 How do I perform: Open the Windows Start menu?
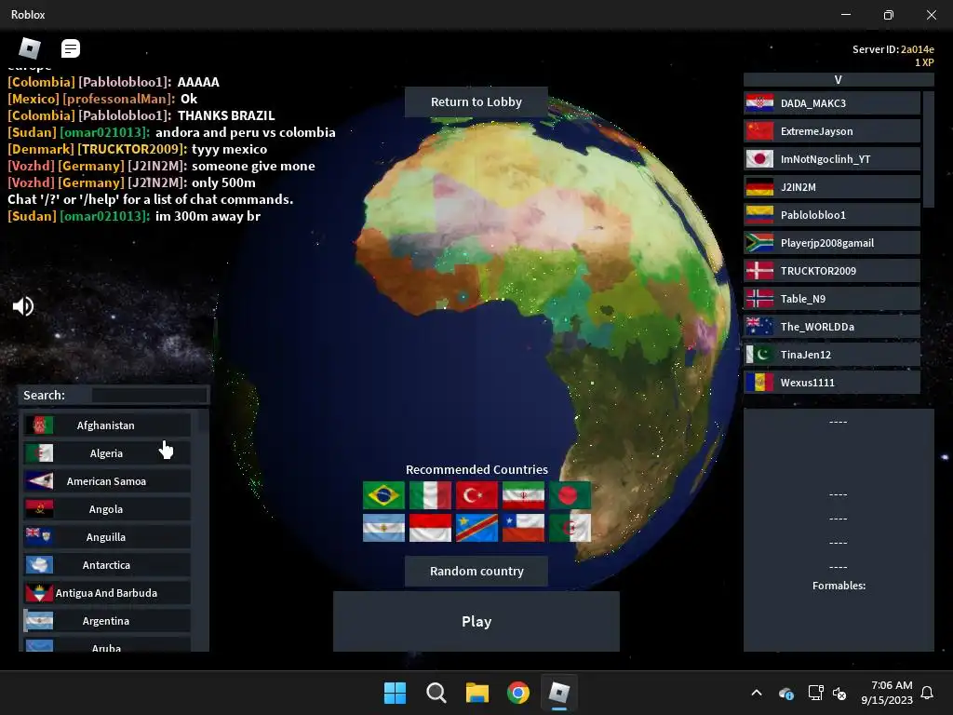(395, 693)
